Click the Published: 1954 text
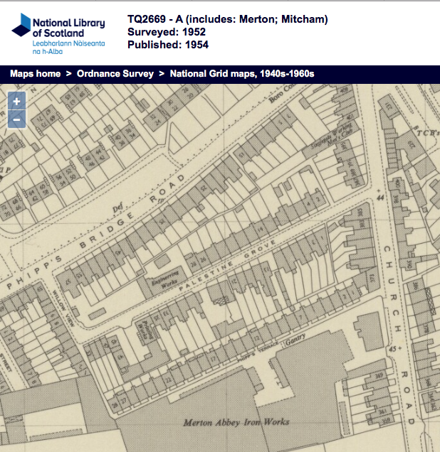The width and height of the screenshot is (440, 452). [x=168, y=45]
